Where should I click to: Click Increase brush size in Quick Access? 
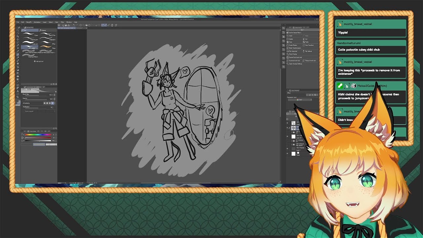293,60
